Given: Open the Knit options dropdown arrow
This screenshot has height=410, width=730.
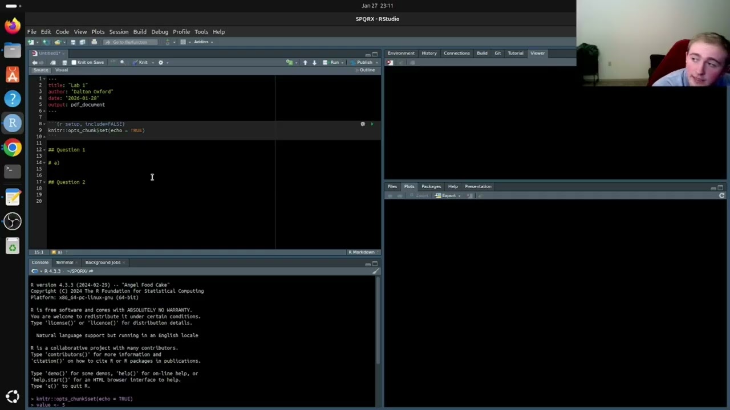Looking at the screenshot, I should click(153, 63).
